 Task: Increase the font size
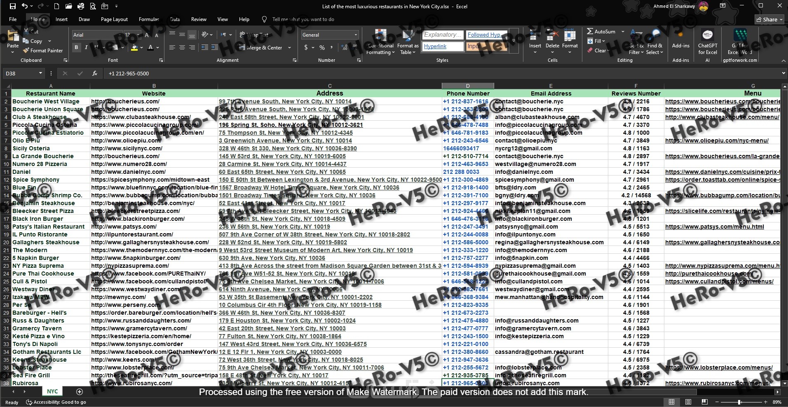pyautogui.click(x=147, y=35)
